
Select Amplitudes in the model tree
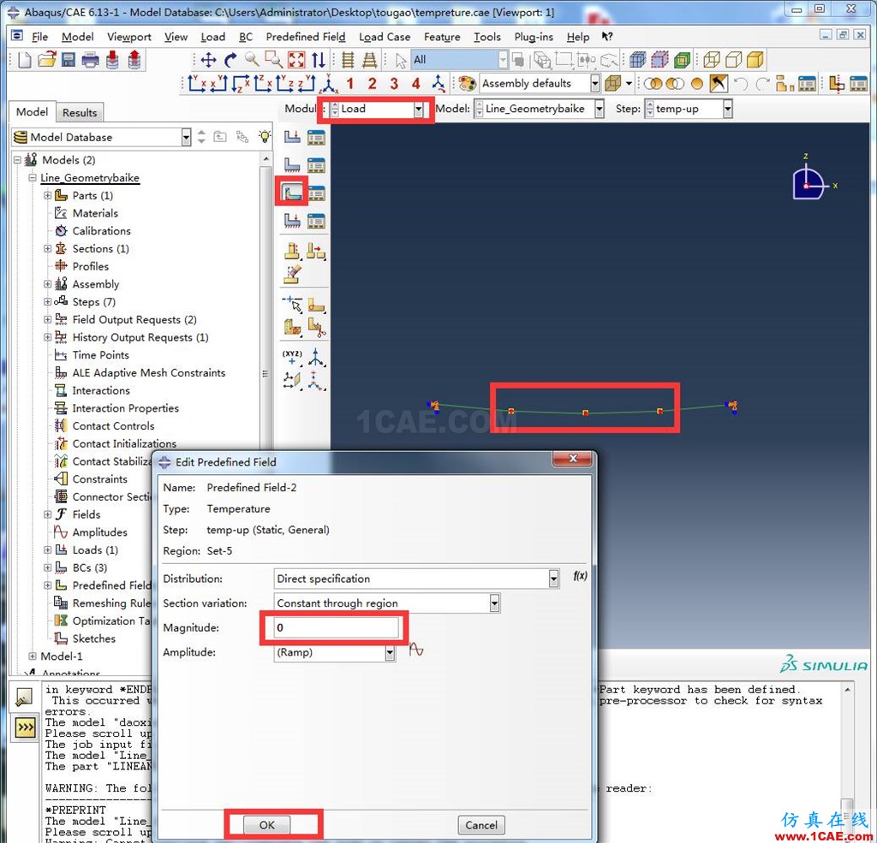[x=99, y=532]
